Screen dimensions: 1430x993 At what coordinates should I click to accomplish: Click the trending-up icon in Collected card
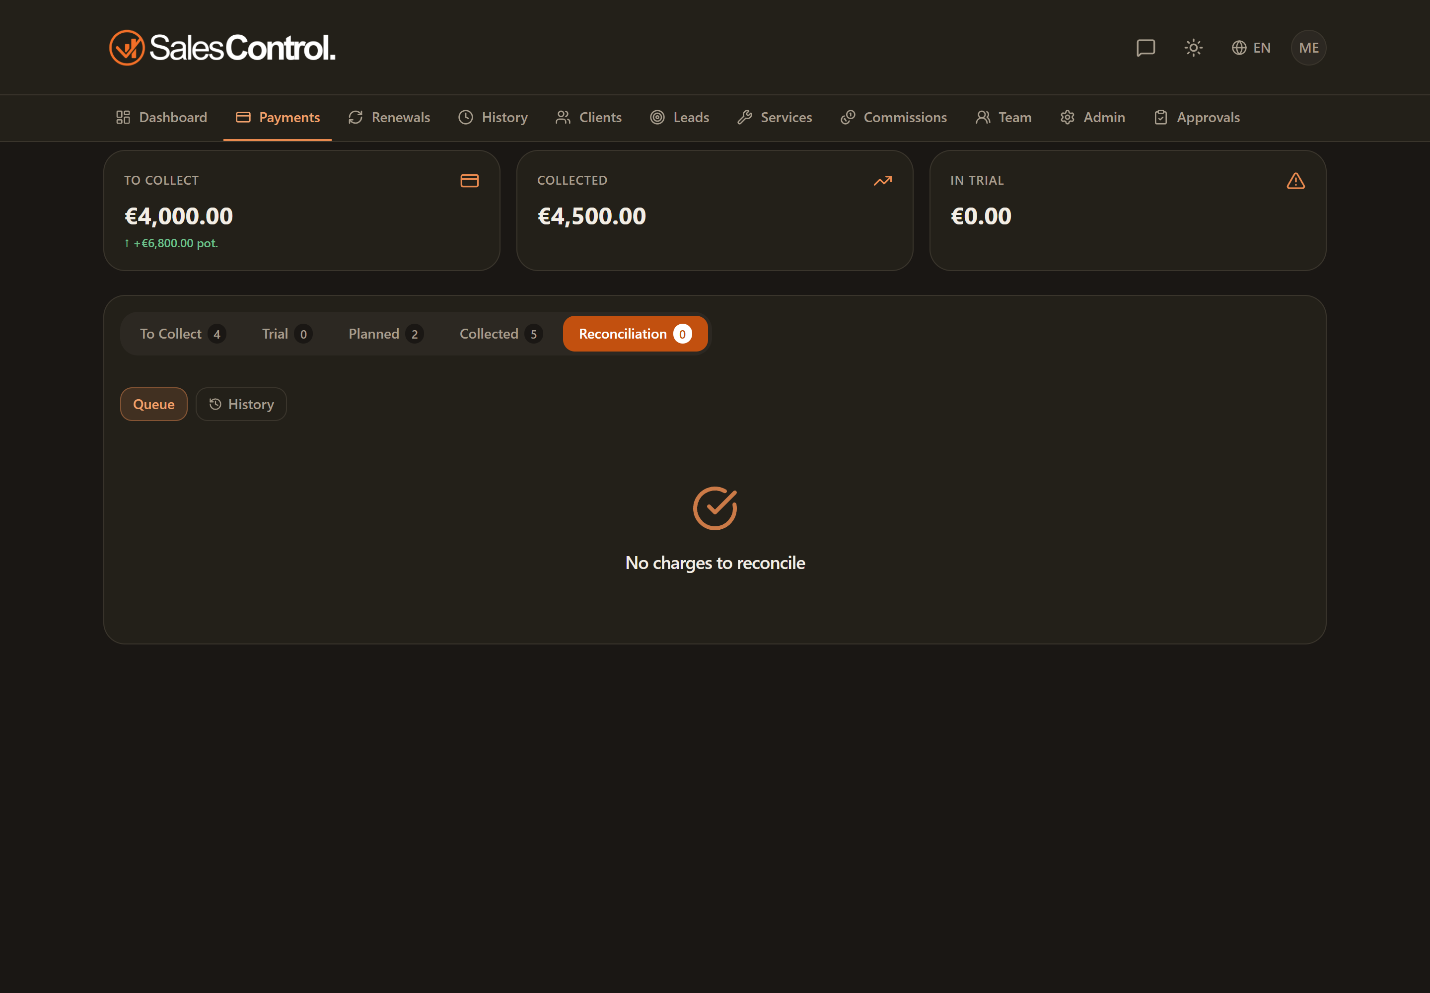click(x=882, y=181)
